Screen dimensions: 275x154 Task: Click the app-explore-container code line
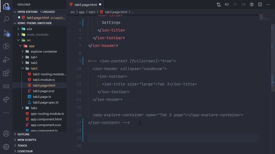(x=168, y=115)
